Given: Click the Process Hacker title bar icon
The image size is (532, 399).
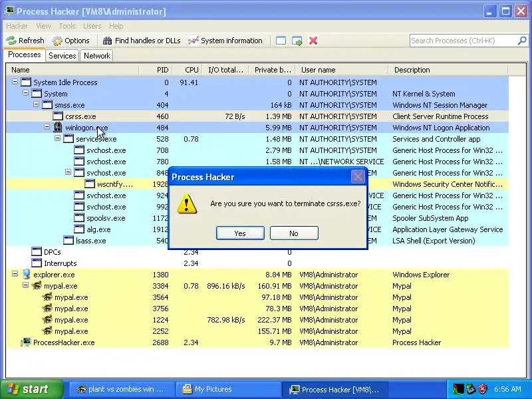Looking at the screenshot, I should [x=9, y=11].
